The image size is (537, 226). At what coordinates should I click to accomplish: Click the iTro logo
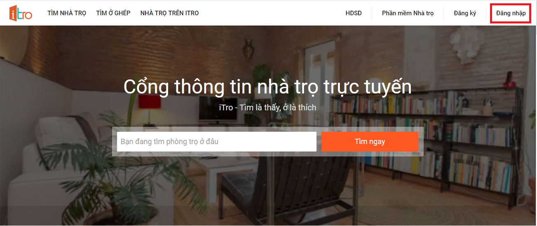point(21,13)
